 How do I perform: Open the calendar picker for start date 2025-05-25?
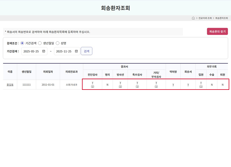[44, 51]
